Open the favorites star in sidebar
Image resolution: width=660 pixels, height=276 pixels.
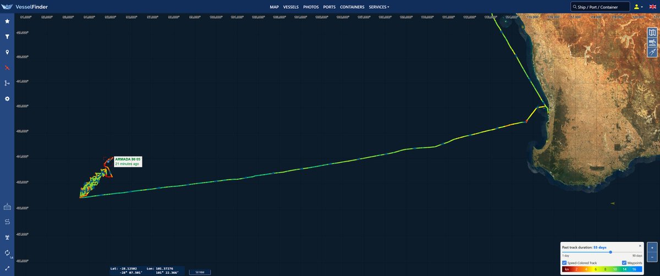coord(7,21)
